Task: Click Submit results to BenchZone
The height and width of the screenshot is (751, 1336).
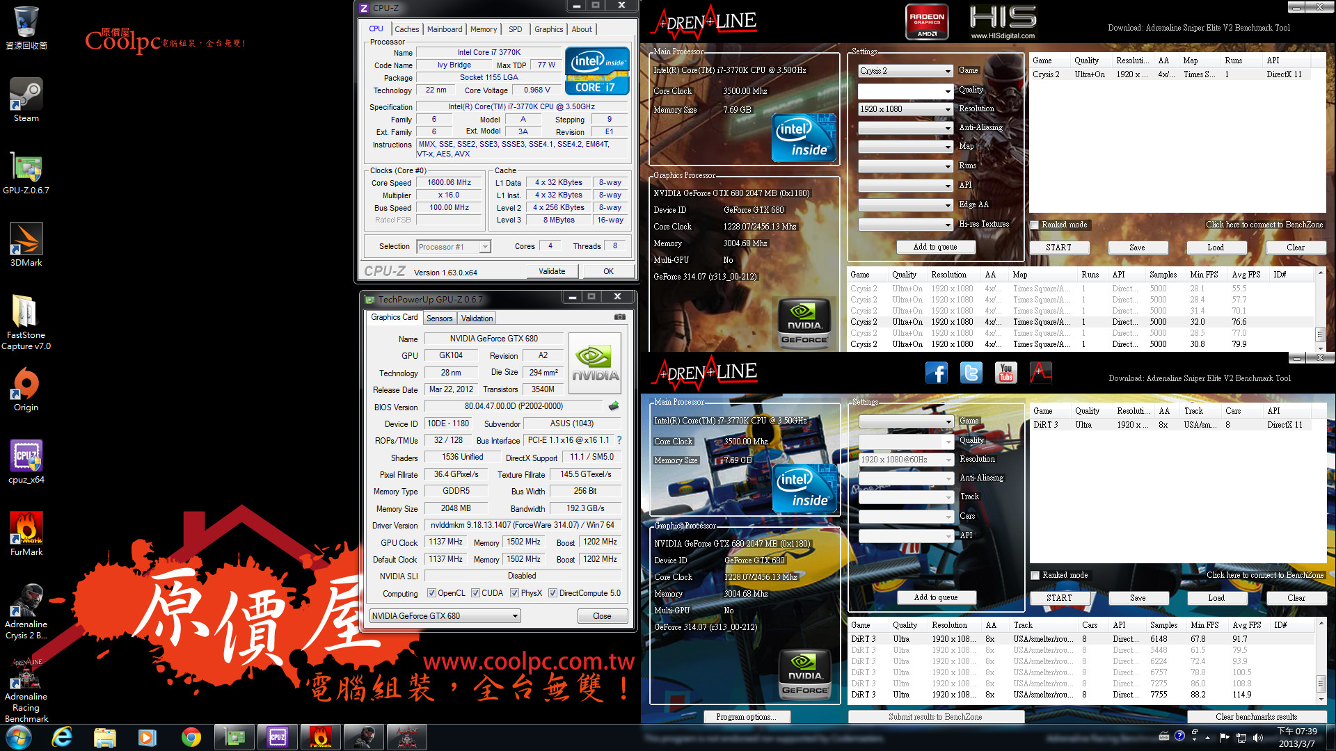Action: pos(935,717)
